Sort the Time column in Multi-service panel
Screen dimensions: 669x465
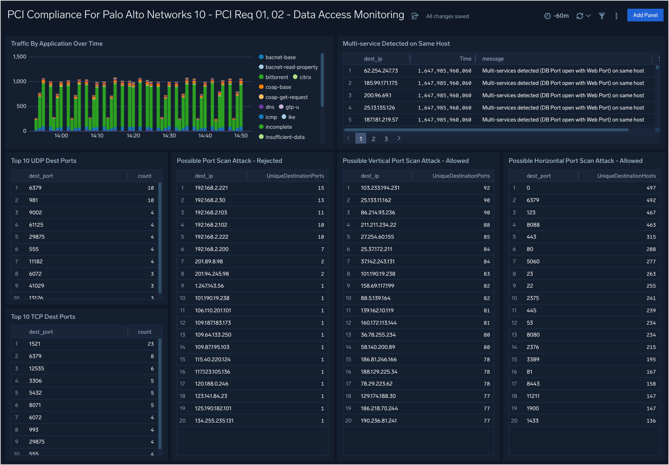point(465,58)
